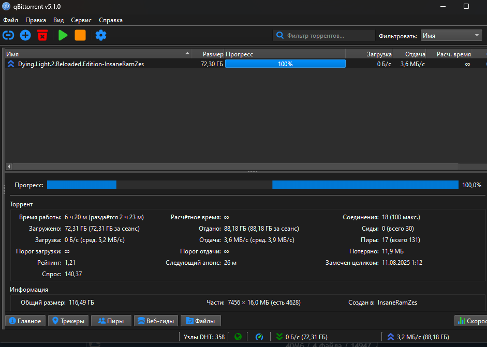Screen dimensions: 487x347
Task: Click the seeding status icon of Dying.Light.2 torrent
Action: [x=11, y=64]
